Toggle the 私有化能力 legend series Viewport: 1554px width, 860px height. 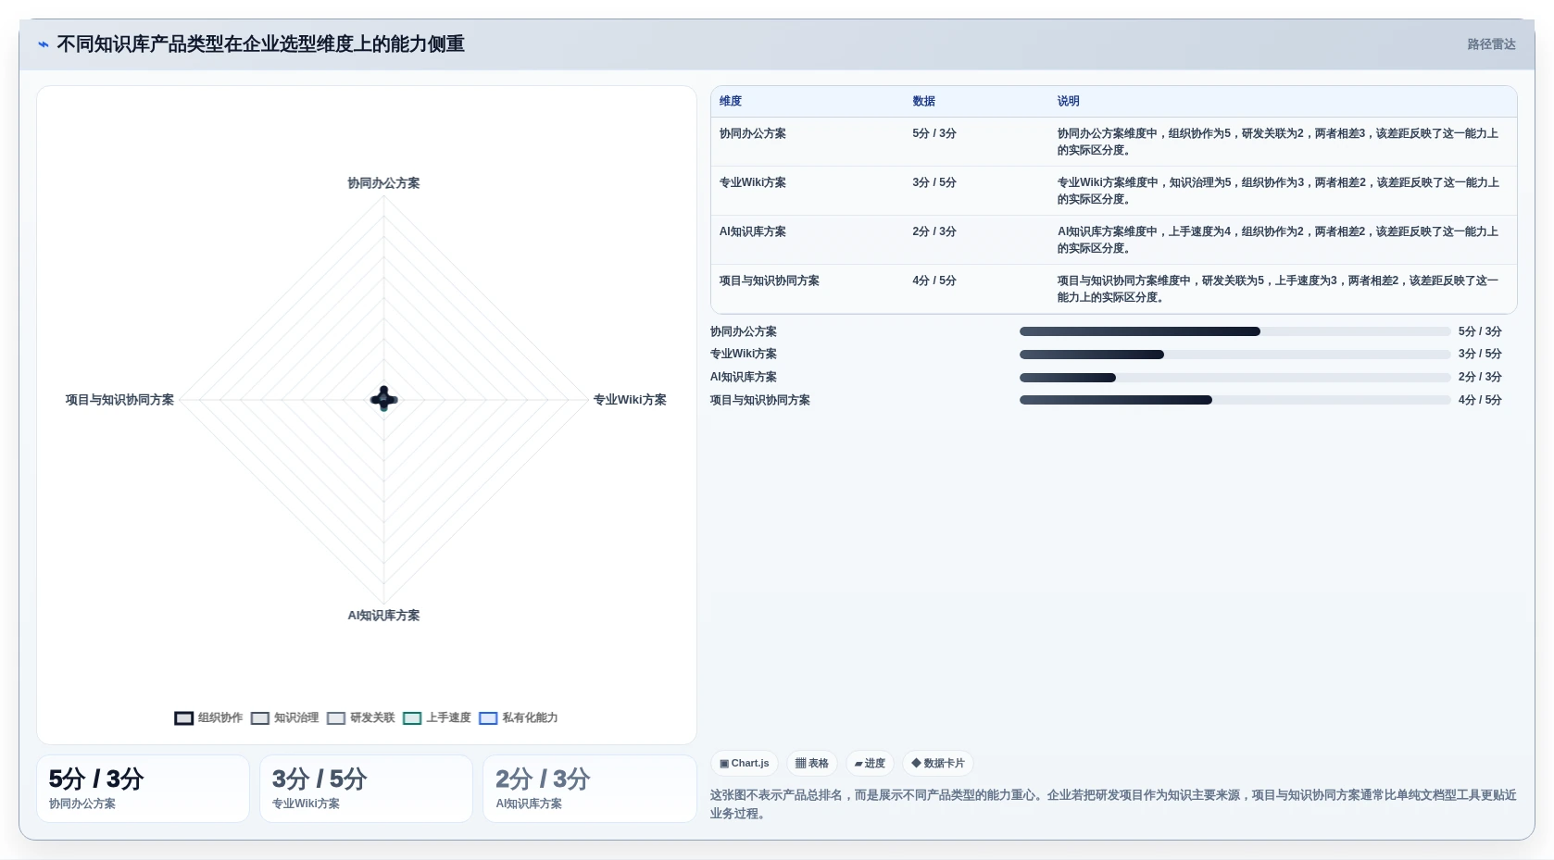(x=519, y=718)
